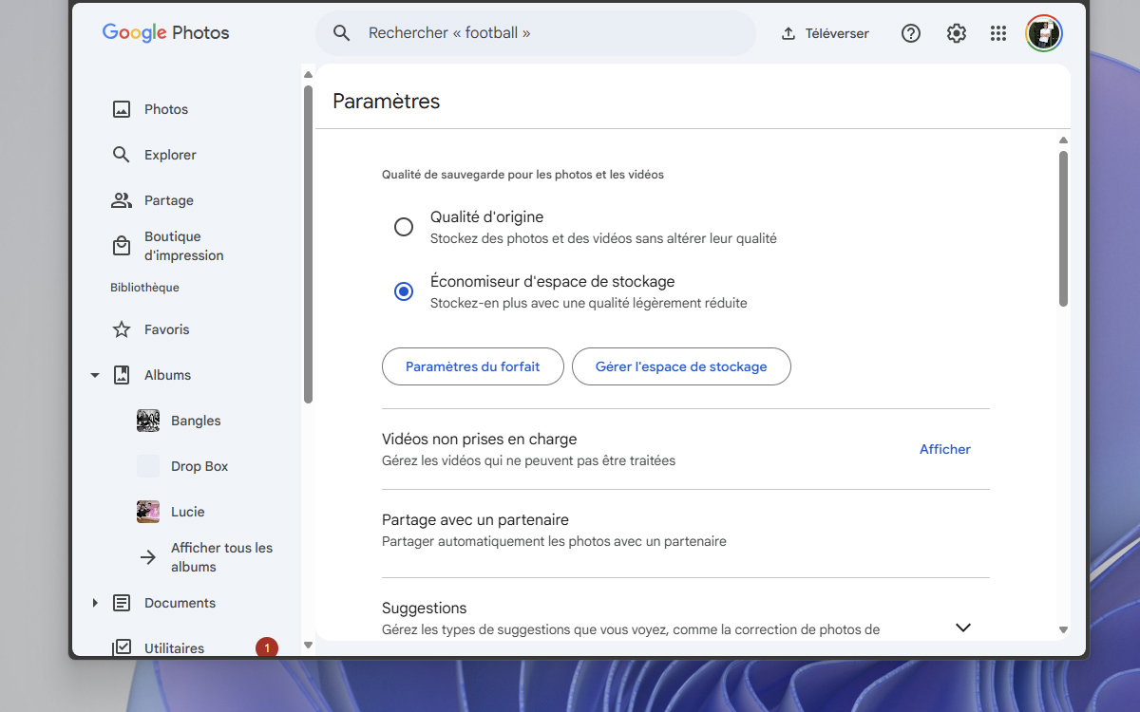The width and height of the screenshot is (1140, 712).
Task: Click the Albums bookmark icon
Action: coord(122,375)
